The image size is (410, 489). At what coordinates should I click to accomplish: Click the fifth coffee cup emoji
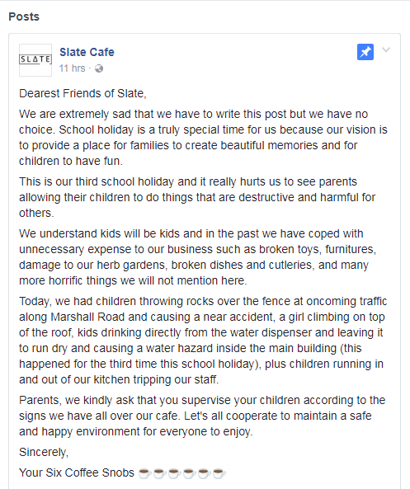pos(205,473)
